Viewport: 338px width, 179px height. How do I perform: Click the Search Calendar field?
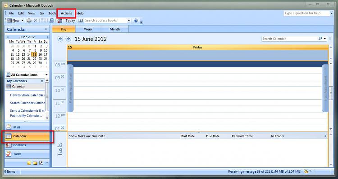[289, 39]
